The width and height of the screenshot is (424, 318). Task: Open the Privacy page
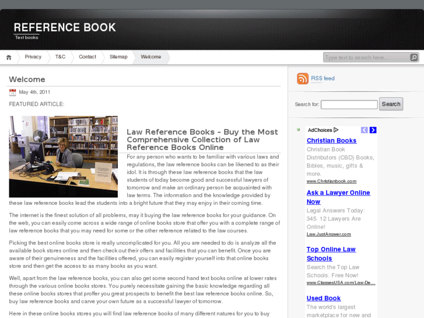[33, 57]
